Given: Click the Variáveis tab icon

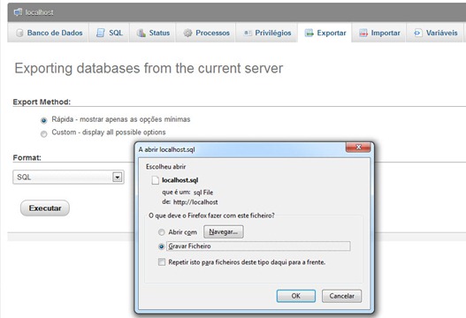Looking at the screenshot, I should (x=417, y=33).
